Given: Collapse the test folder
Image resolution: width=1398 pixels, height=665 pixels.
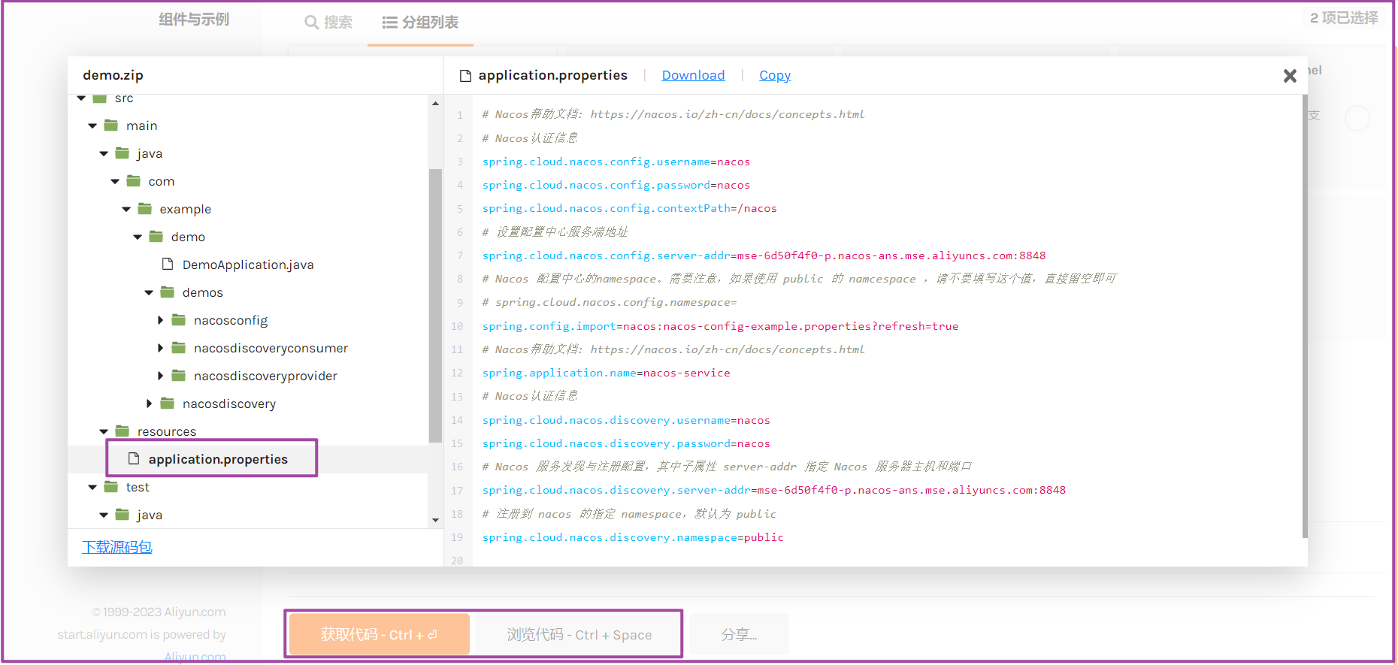Looking at the screenshot, I should click(92, 487).
